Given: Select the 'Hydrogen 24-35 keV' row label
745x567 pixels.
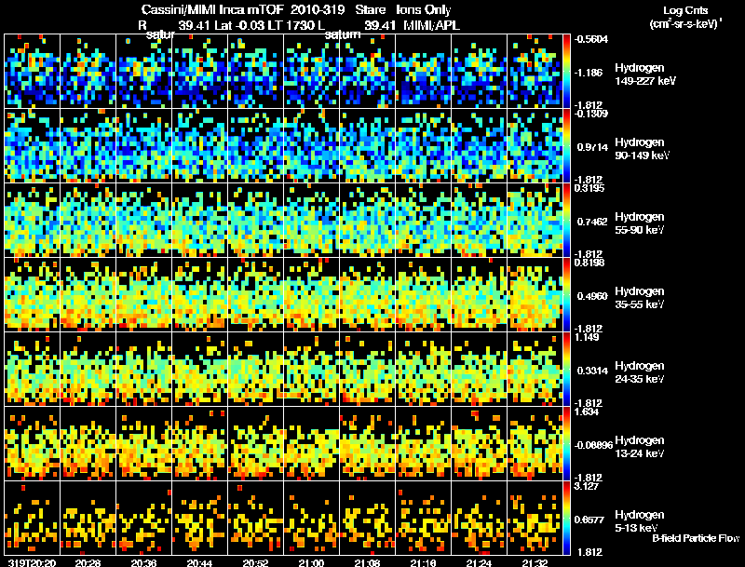Looking at the screenshot, I should (x=640, y=372).
